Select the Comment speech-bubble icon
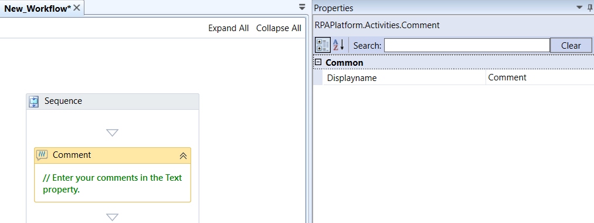Viewport: 594px width, 223px height. pyautogui.click(x=42, y=155)
